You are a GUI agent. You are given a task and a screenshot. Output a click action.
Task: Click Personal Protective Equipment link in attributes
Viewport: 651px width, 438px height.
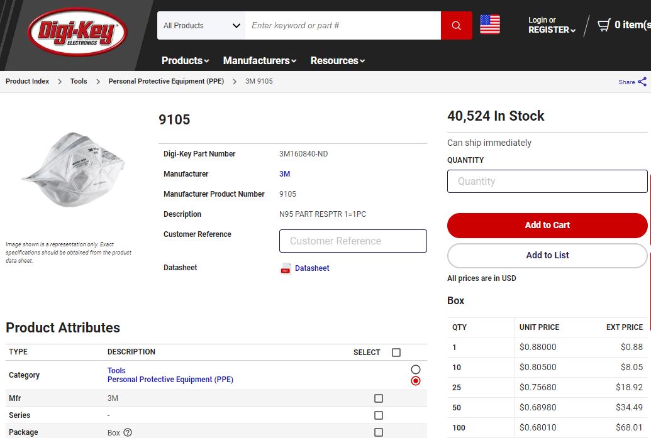(x=170, y=380)
